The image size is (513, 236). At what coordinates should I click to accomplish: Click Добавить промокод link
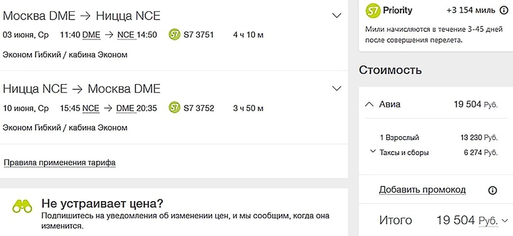point(422,190)
